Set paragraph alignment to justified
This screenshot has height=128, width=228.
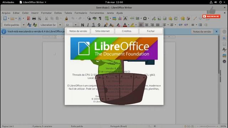[157, 25]
